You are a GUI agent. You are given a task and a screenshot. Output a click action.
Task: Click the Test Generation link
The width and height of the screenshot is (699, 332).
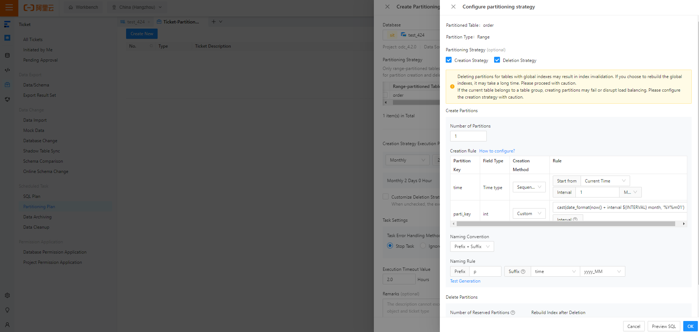(465, 281)
